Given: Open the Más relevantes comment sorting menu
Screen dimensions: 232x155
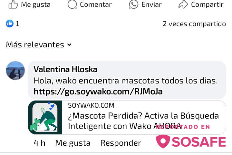Looking at the screenshot, I should (39, 45).
